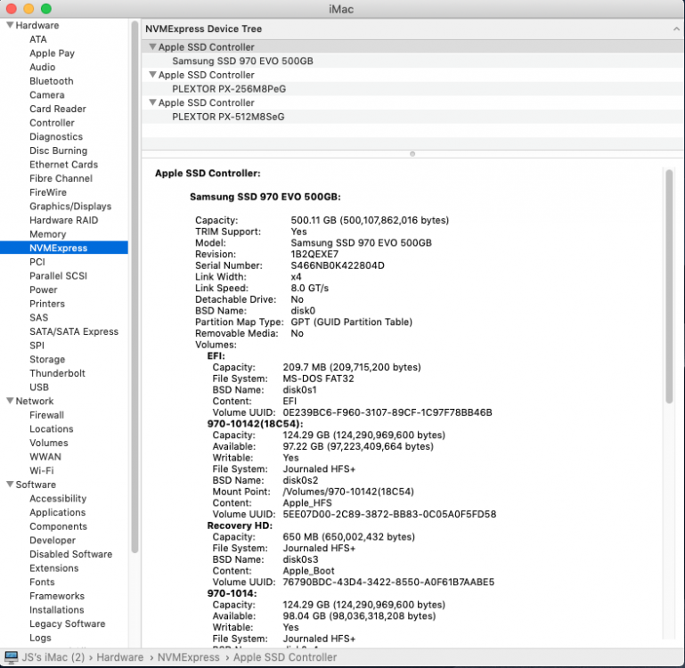Open Installations under Software
Image resolution: width=685 pixels, height=668 pixels.
57,610
